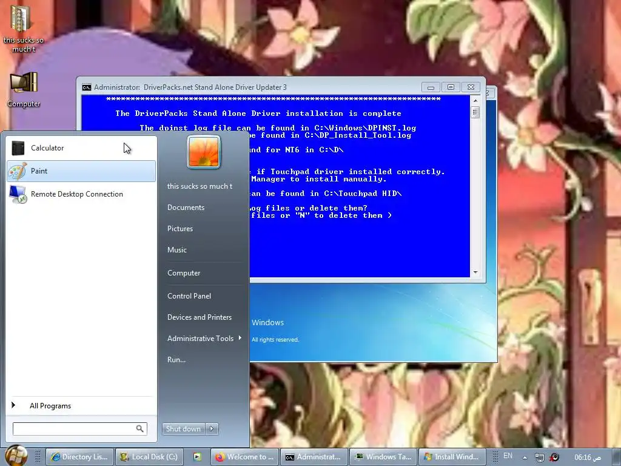Click the Paint palette icon
621x466 pixels.
18,171
